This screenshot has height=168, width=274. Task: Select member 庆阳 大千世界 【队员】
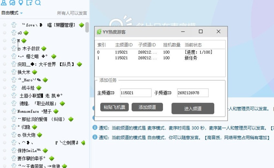[x=46, y=64]
